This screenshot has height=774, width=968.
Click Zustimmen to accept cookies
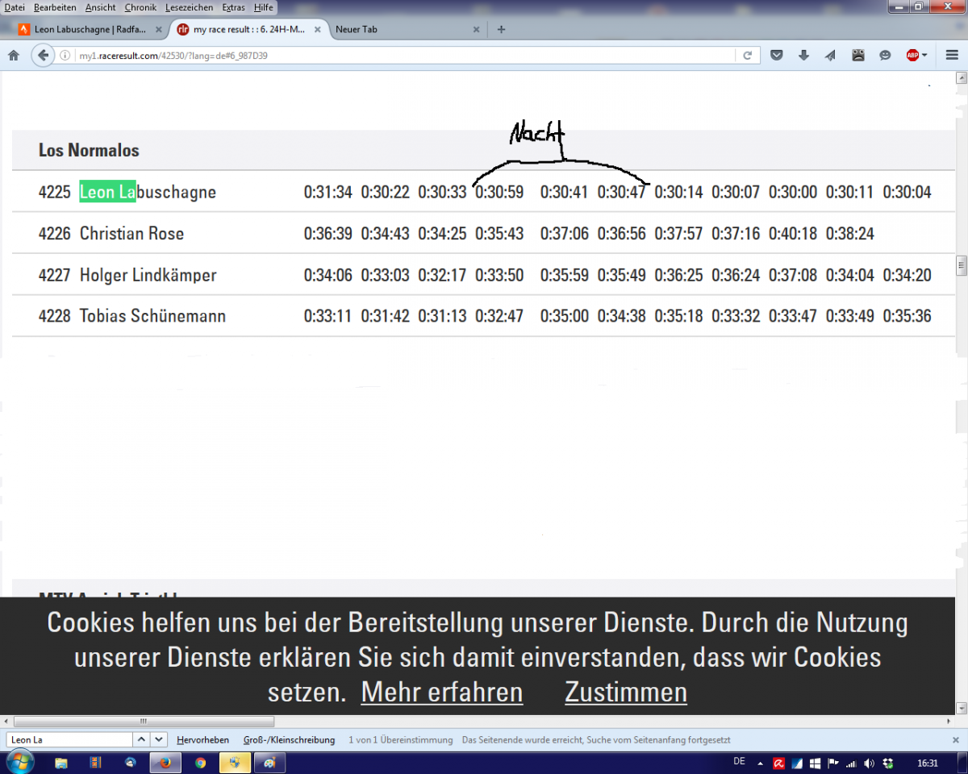625,692
